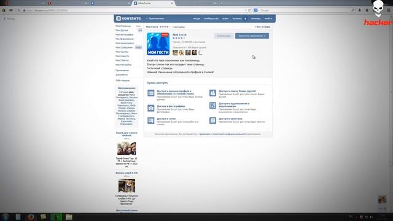The height and width of the screenshot is (221, 393).
Task: Open Приложения link in left sidebar
Action: [122, 71]
